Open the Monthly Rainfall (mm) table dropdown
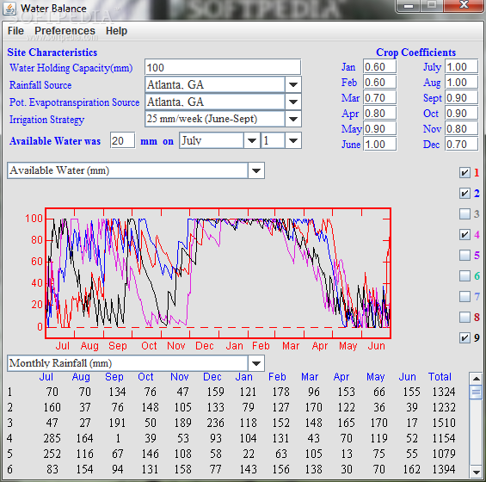 click(x=256, y=363)
